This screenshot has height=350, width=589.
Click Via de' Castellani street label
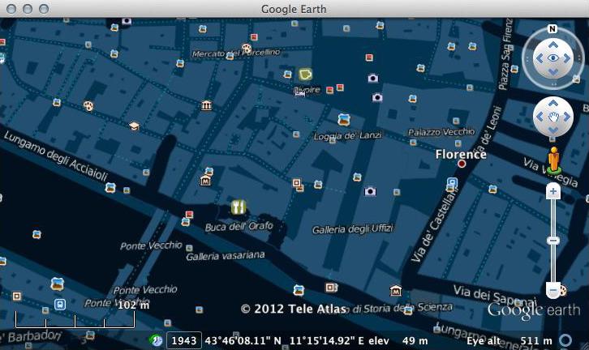[433, 225]
